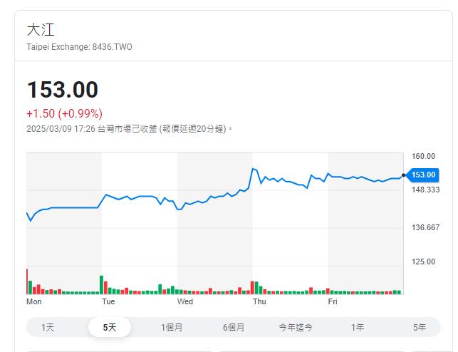
Task: Click the 大江 stock name heading
Action: (x=41, y=30)
